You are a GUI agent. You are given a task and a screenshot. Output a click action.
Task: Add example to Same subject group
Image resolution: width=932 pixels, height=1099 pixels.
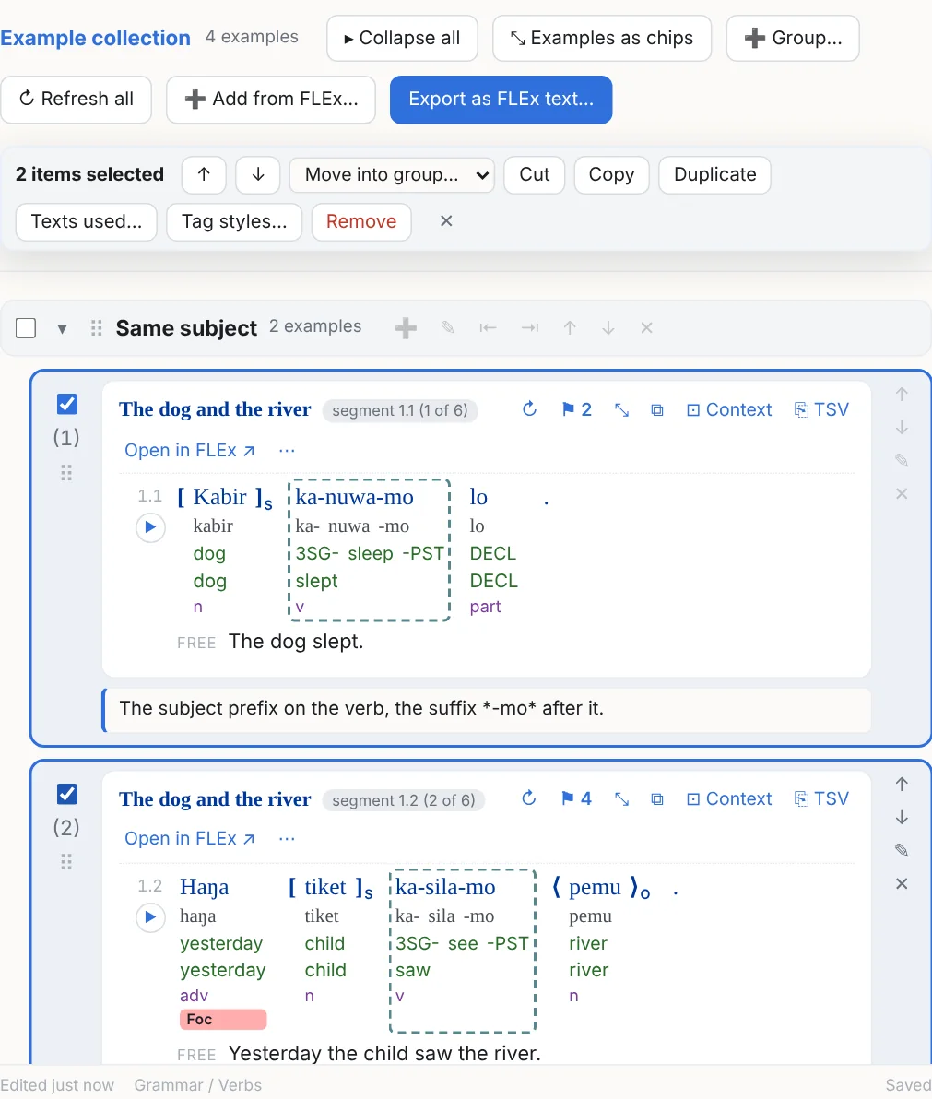(x=406, y=327)
